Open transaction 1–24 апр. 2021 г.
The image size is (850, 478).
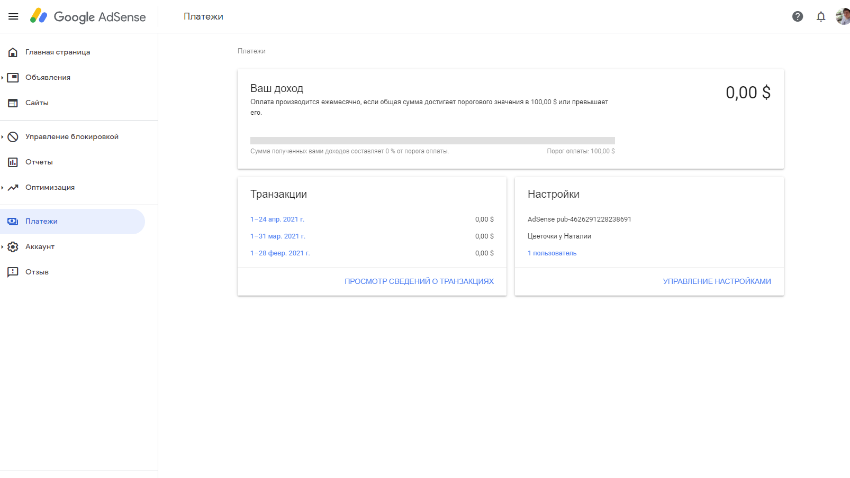pyautogui.click(x=277, y=219)
